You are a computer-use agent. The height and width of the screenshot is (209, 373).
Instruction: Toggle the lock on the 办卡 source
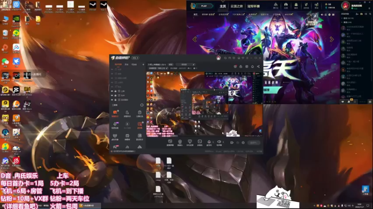point(115,96)
